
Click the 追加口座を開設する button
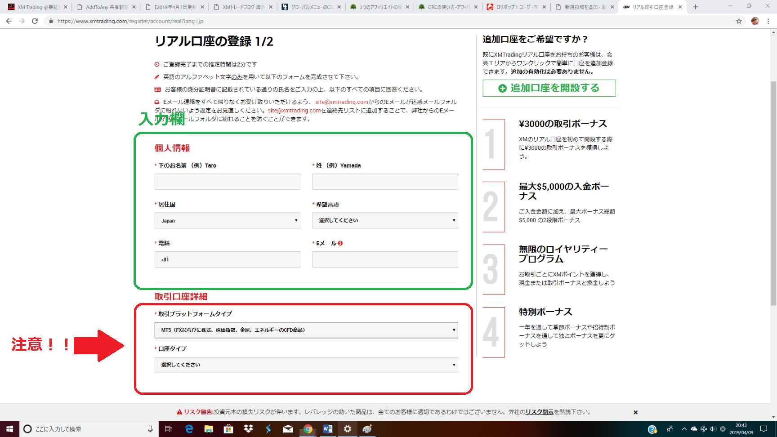pos(549,88)
